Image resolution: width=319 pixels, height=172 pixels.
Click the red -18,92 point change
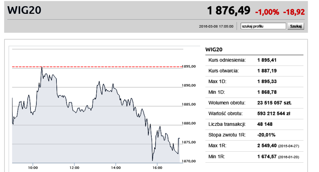coord(294,12)
